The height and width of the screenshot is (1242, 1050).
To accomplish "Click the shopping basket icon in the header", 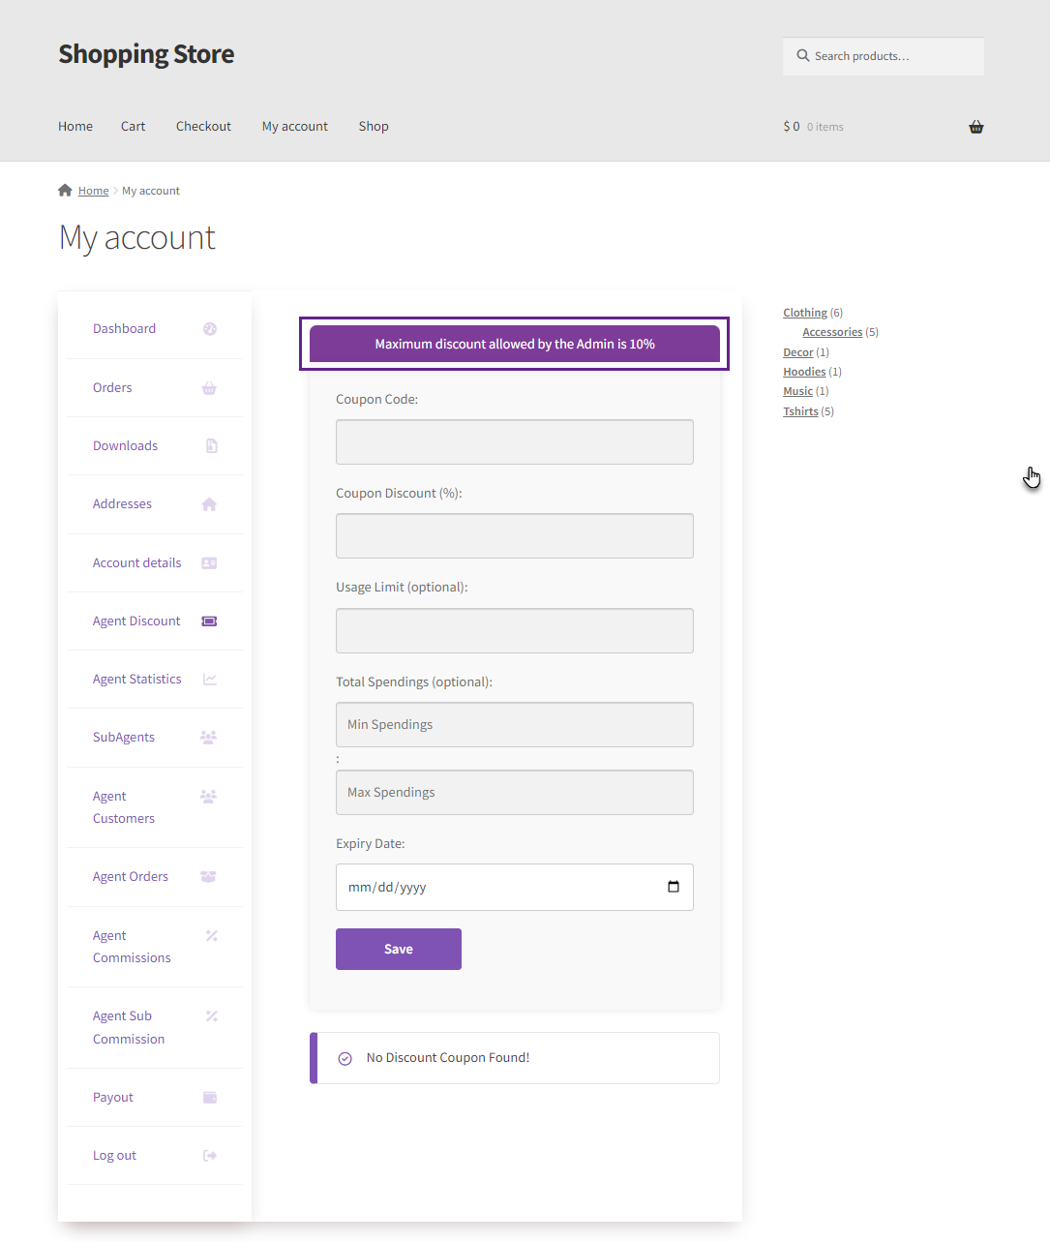I will 976,127.
